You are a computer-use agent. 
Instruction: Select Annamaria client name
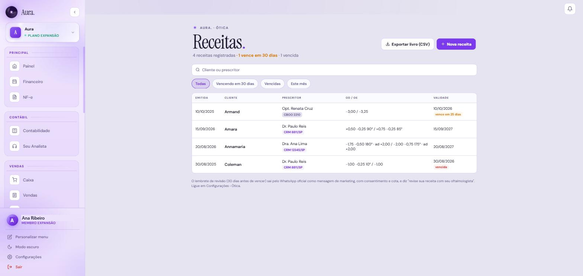[x=235, y=147]
